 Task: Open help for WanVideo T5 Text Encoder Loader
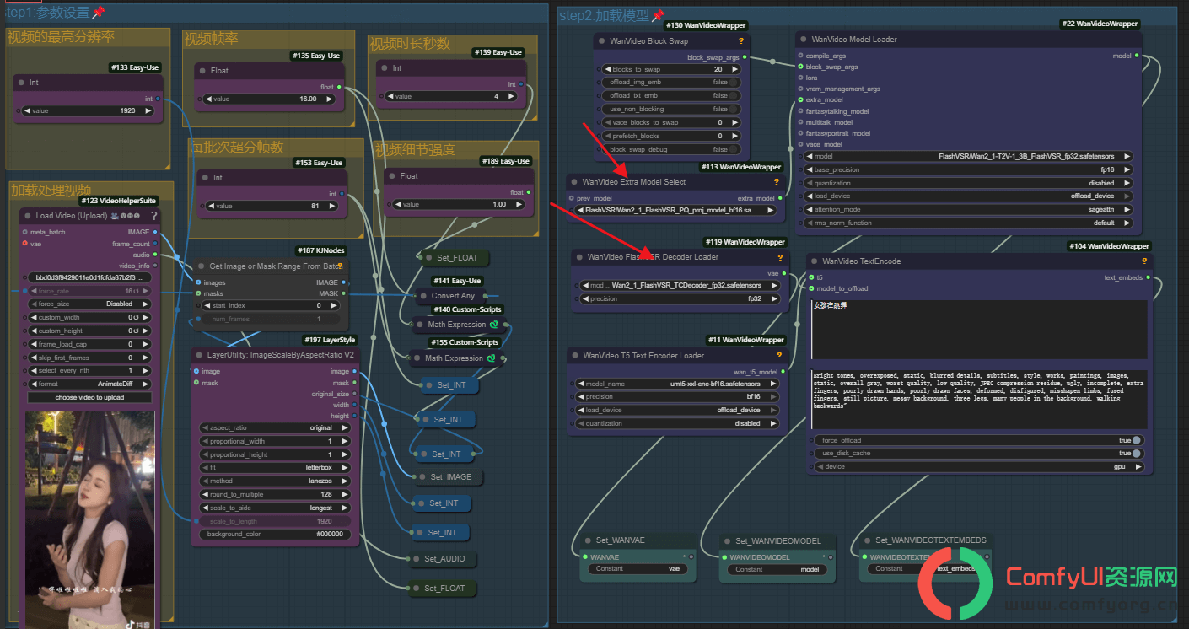[x=779, y=356]
